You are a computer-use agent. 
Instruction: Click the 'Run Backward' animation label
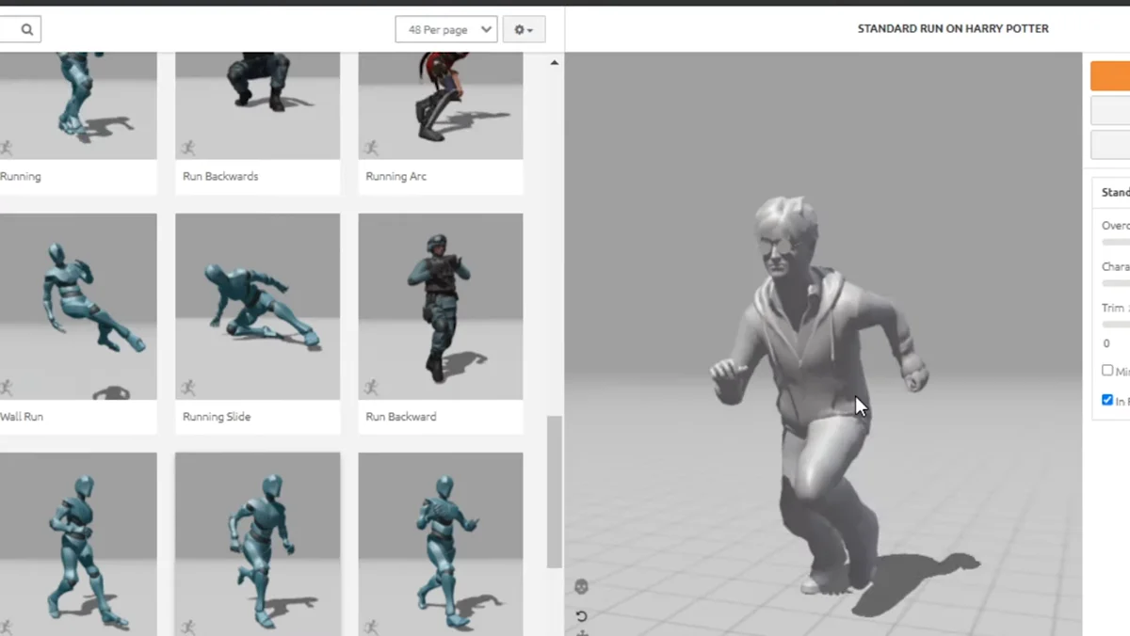[401, 416]
